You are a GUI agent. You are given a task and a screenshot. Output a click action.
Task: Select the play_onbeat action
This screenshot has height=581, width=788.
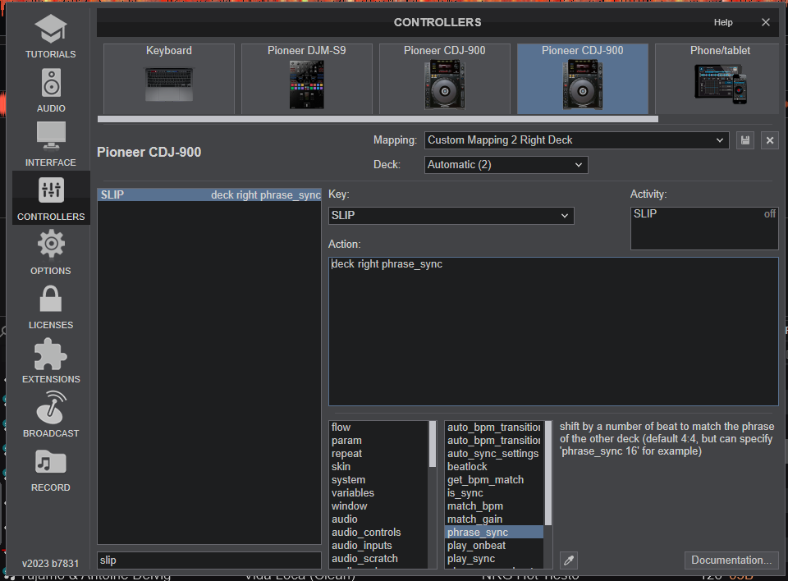tap(494, 546)
